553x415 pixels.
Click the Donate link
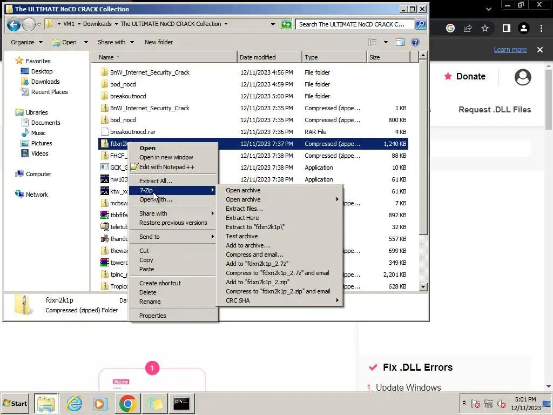(x=465, y=76)
